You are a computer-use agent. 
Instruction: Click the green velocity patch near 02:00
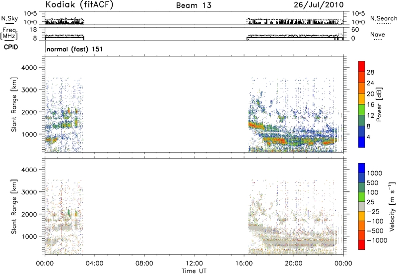point(69,214)
